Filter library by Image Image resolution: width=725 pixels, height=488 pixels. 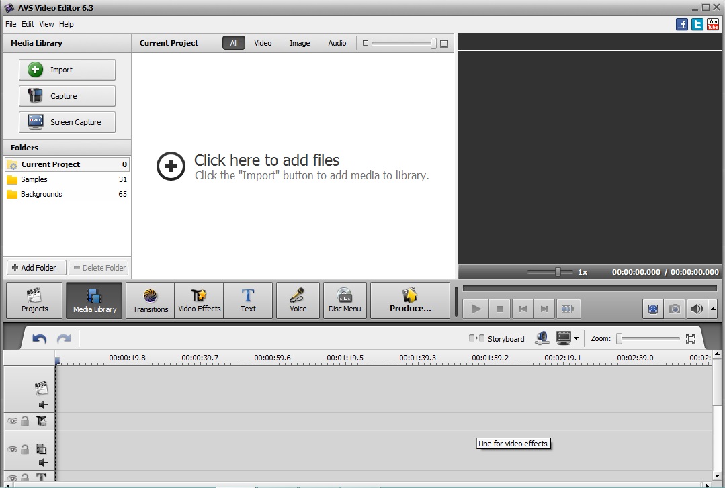click(300, 43)
